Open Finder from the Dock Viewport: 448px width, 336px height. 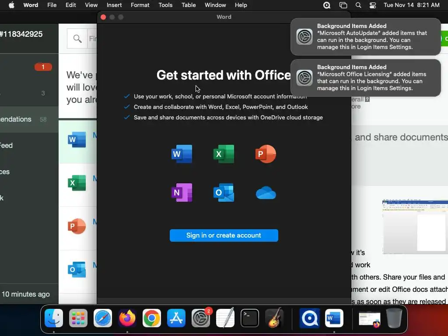[54, 318]
